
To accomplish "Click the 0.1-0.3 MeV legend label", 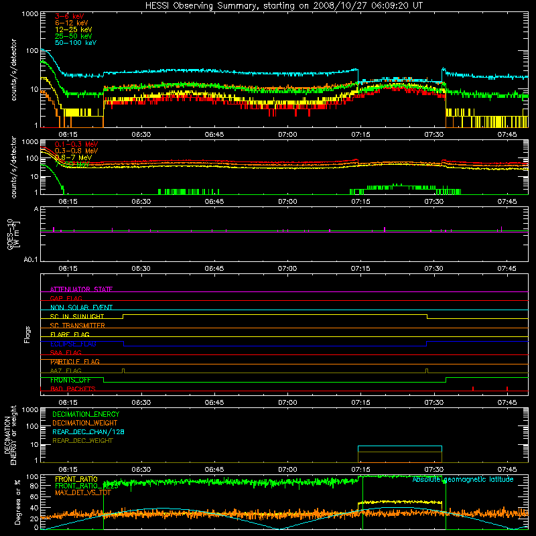I will click(76, 145).
